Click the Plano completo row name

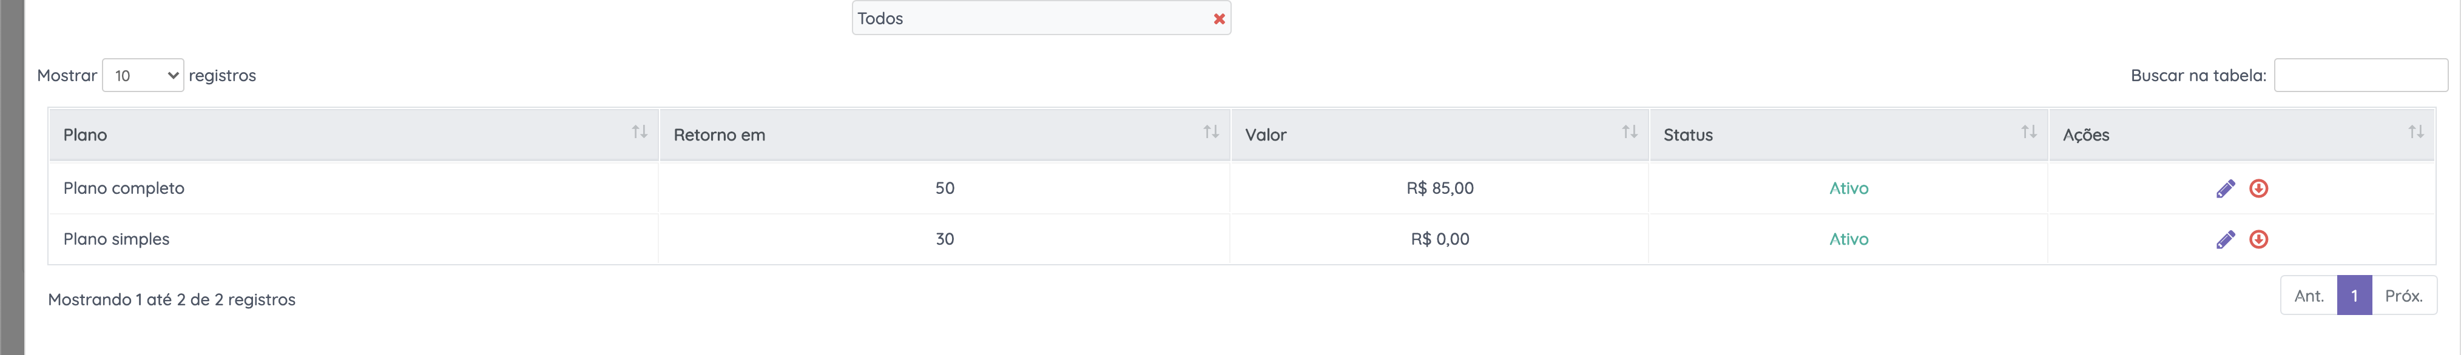coord(124,189)
